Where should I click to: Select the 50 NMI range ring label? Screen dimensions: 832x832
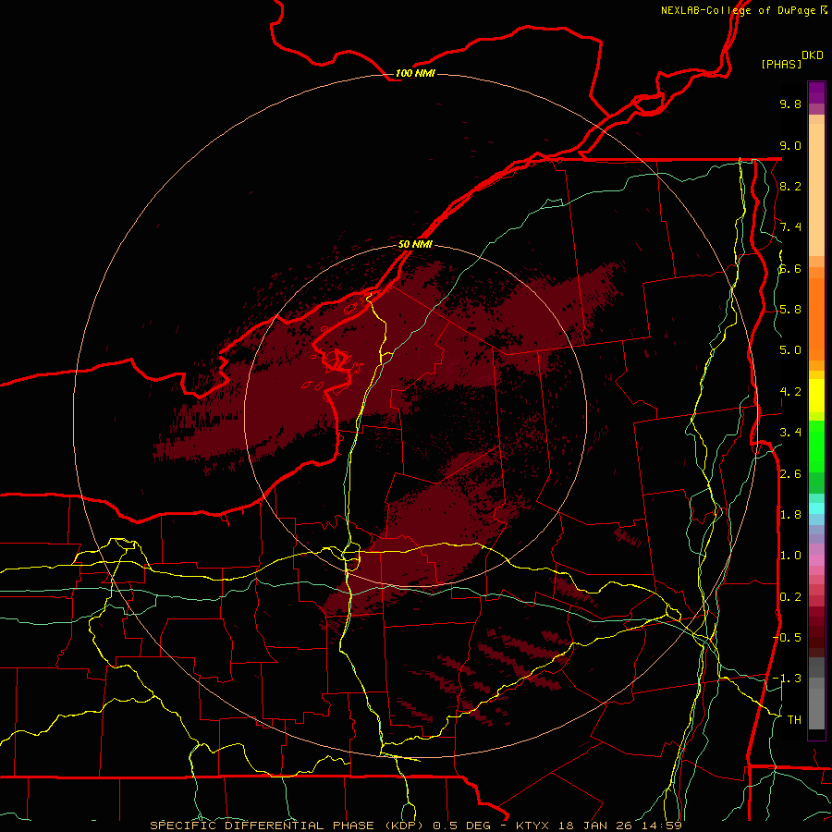click(x=415, y=244)
